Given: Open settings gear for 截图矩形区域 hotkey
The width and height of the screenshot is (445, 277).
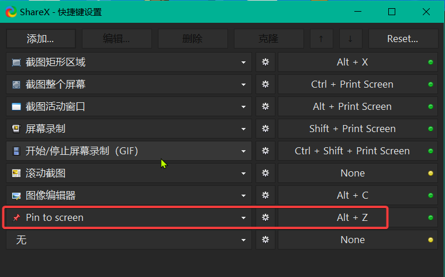Looking at the screenshot, I should click(x=265, y=62).
